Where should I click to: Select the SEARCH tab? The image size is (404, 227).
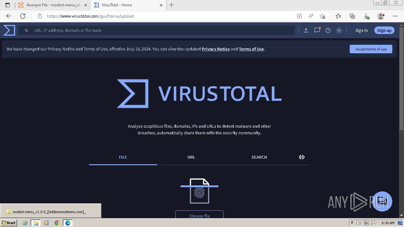pos(259,157)
